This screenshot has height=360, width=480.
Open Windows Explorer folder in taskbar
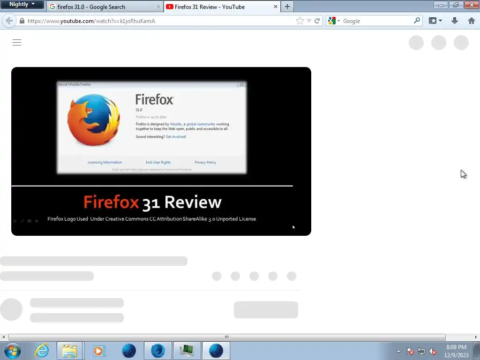(69, 351)
